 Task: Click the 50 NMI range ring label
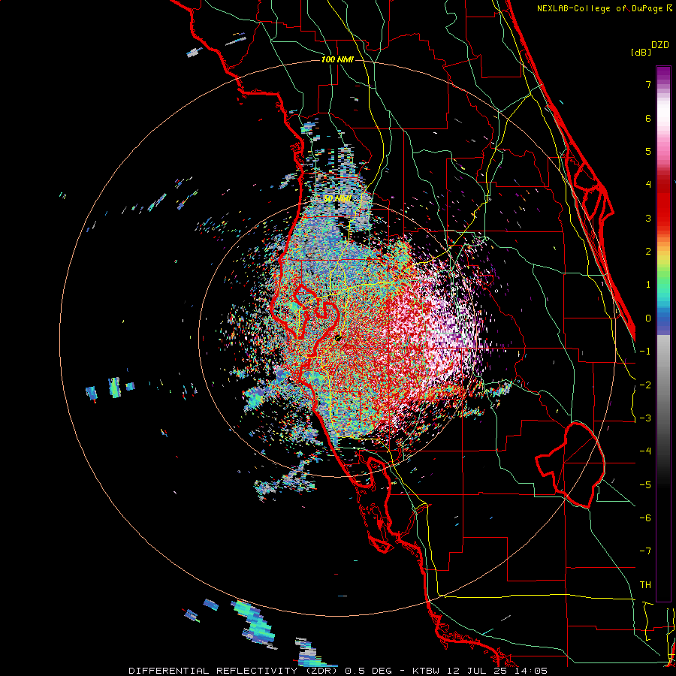pyautogui.click(x=337, y=199)
